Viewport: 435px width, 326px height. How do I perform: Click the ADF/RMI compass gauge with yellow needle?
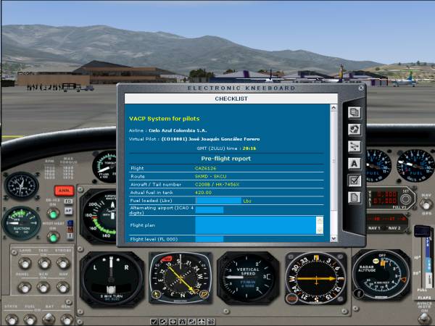click(x=181, y=278)
